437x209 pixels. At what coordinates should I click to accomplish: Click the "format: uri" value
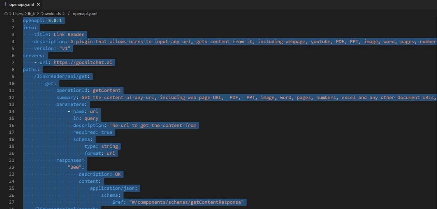pos(111,153)
